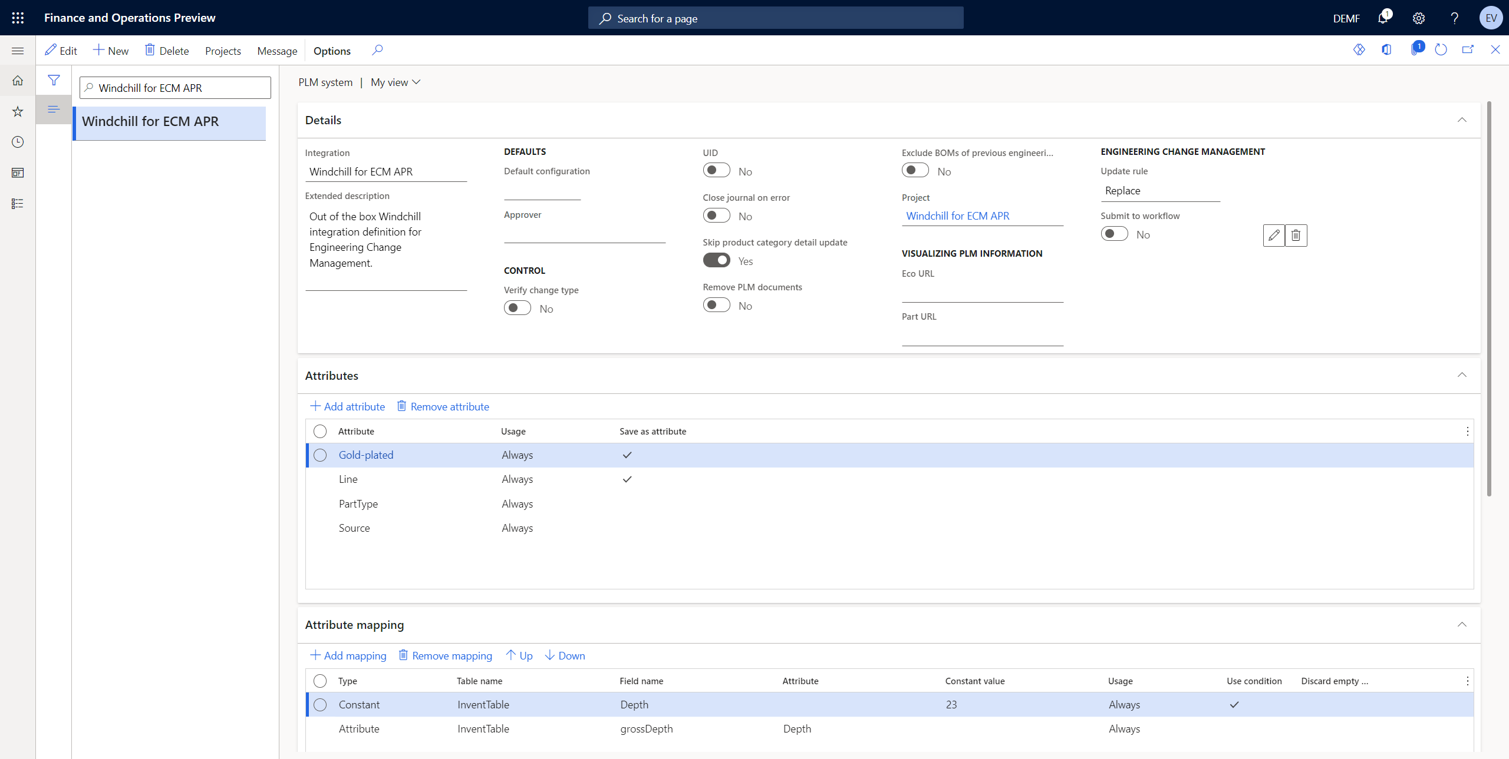This screenshot has width=1509, height=759.
Task: Click the pencil edit icon near Submit to workflow
Action: (1274, 235)
